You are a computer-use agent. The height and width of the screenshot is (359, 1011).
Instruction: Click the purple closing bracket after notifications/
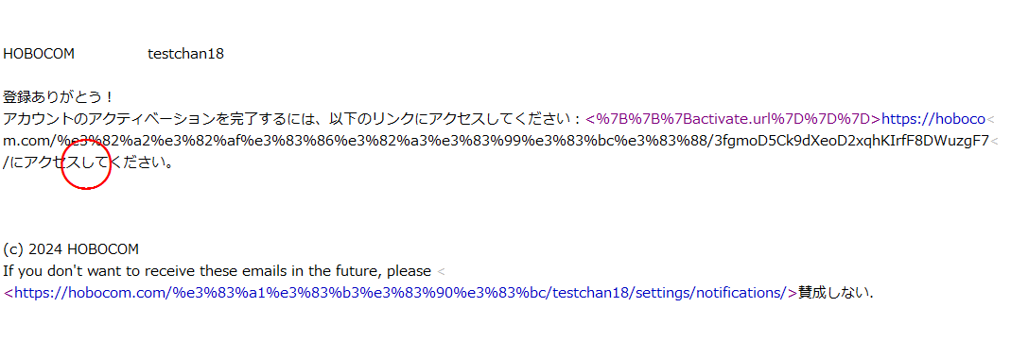pyautogui.click(x=793, y=293)
